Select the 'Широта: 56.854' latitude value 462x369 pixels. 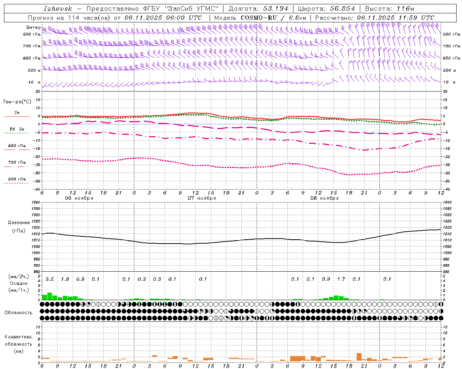point(326,9)
